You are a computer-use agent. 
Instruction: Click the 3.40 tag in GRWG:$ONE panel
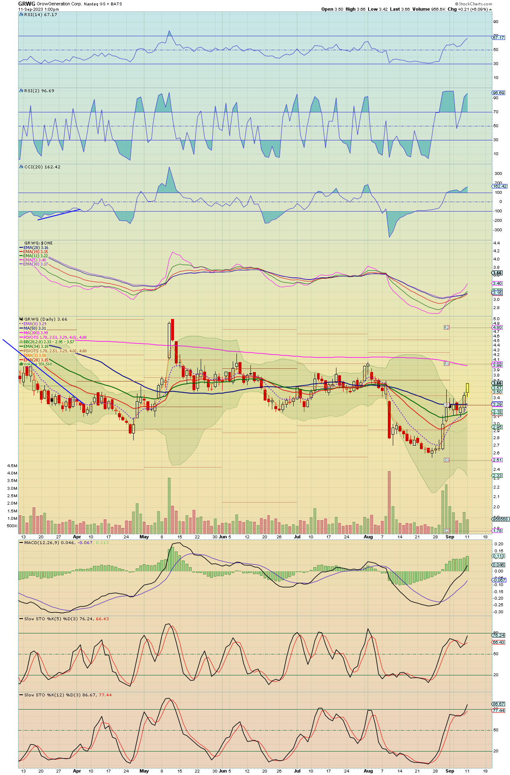pyautogui.click(x=497, y=283)
